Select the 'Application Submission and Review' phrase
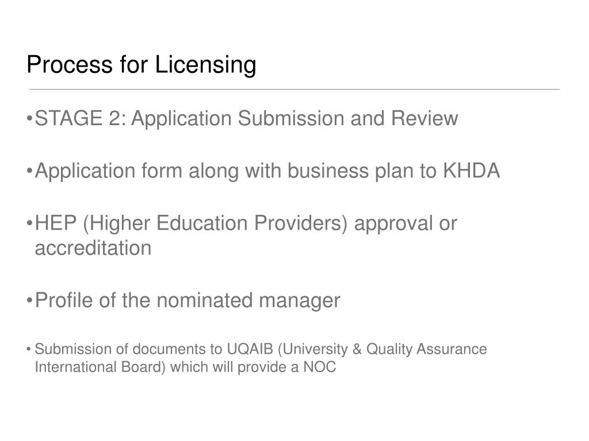Viewport: 589px width, 441px height. coord(294,119)
